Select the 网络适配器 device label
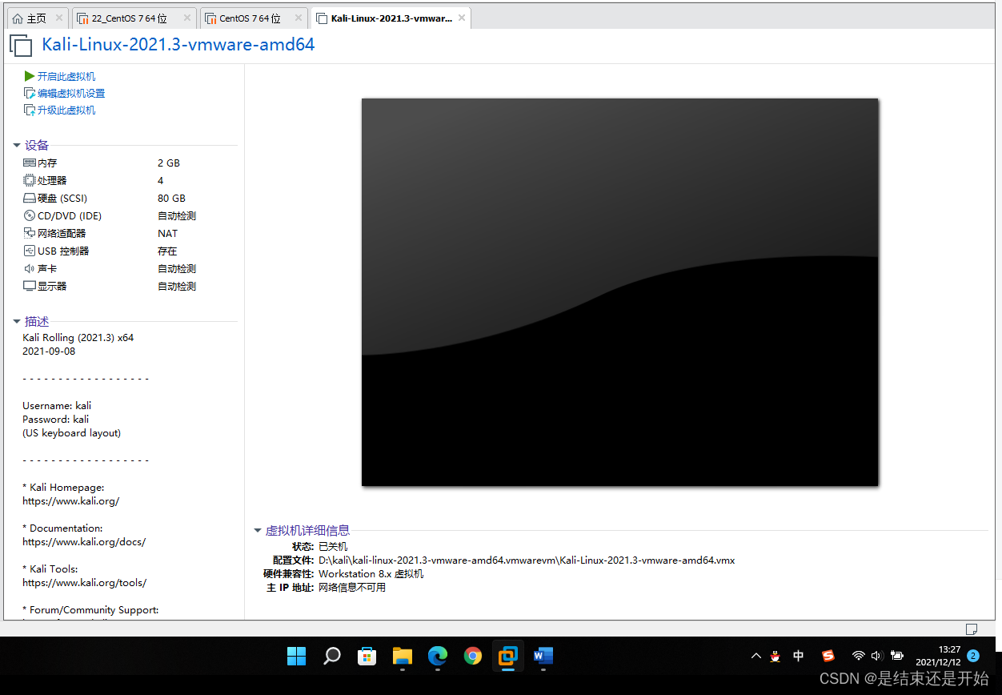Screen dimensions: 1002x695 click(62, 233)
